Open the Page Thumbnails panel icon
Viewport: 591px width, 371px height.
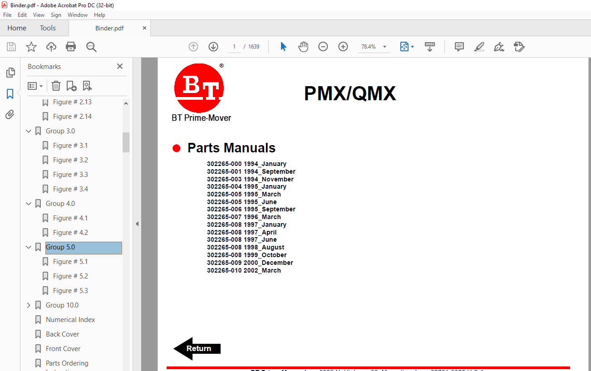[x=10, y=73]
